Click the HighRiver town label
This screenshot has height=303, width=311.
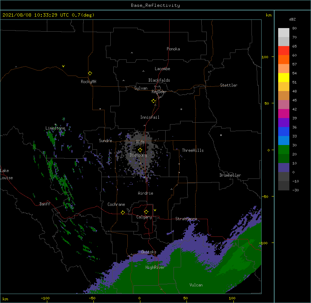coord(155,267)
